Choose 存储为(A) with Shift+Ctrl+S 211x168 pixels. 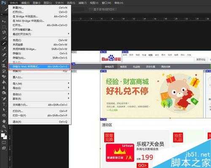(40, 58)
